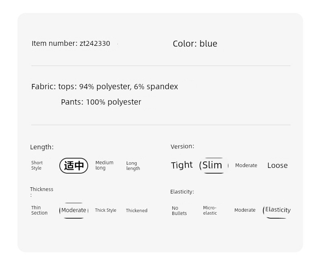Select the circled Moderate thickness option
Viewport: 321px width, 260px height.
74,211
